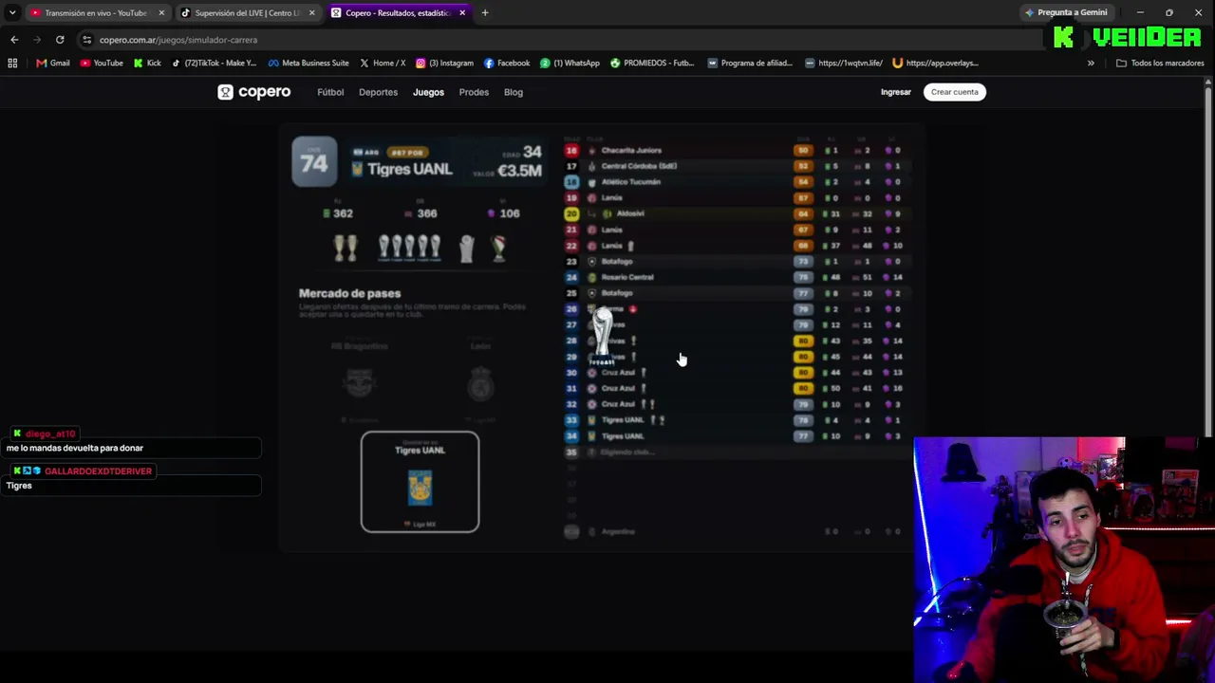Open the Meta Business Suite bookmark

[308, 63]
